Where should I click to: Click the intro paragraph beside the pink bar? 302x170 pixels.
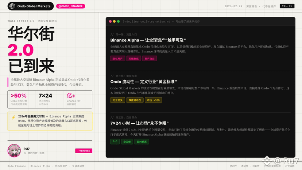pyautogui.click(x=50, y=82)
